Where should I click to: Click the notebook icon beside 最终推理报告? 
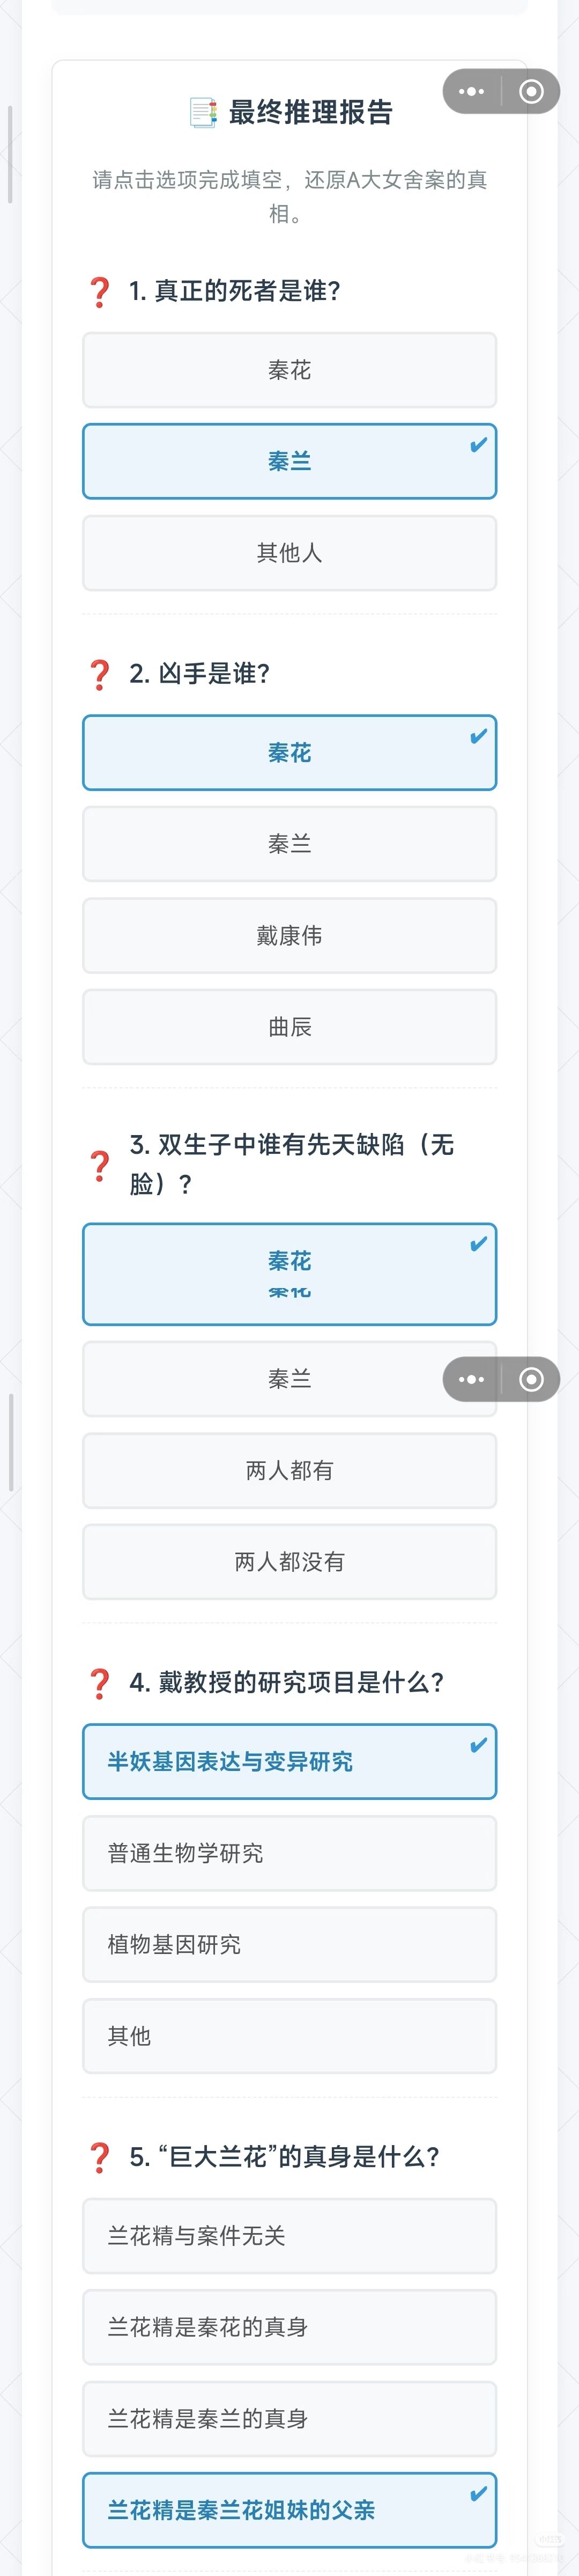pos(203,113)
